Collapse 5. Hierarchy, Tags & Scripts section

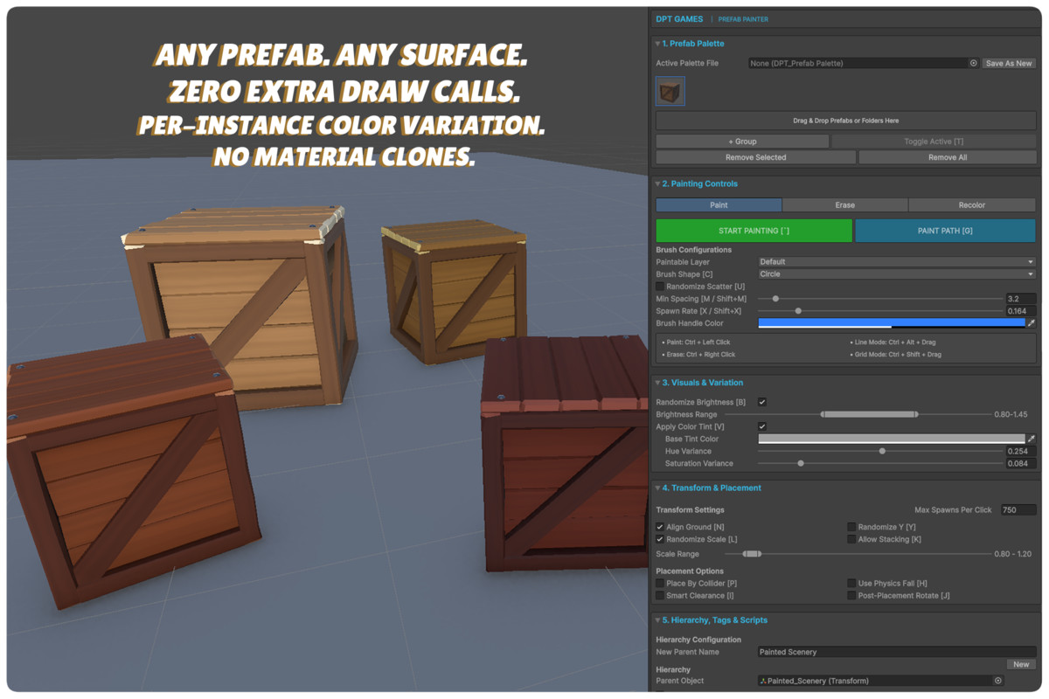click(x=657, y=620)
